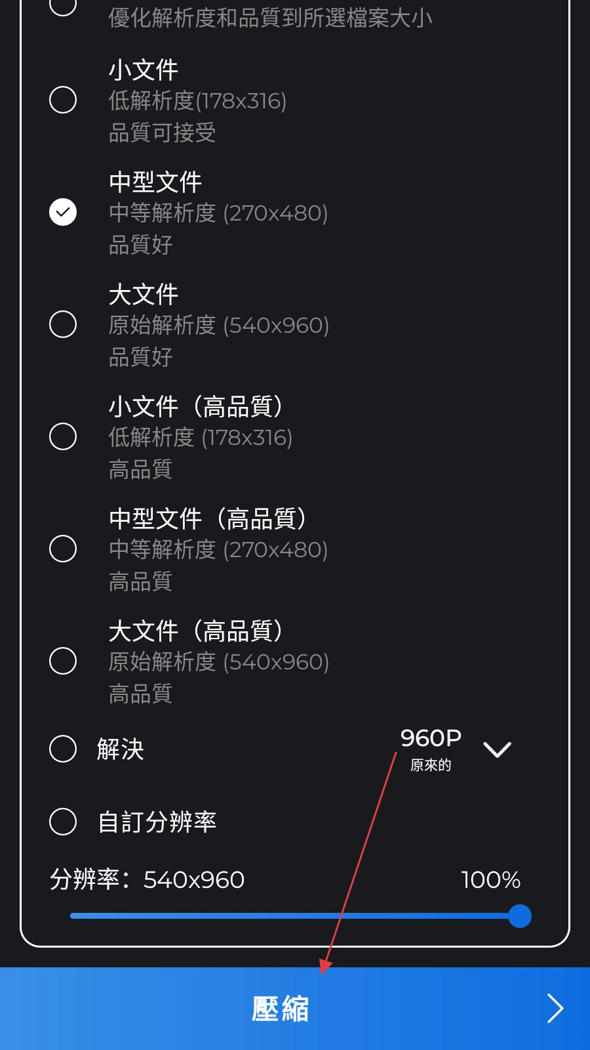Choose 大文件（高品質）radio button

(x=63, y=661)
